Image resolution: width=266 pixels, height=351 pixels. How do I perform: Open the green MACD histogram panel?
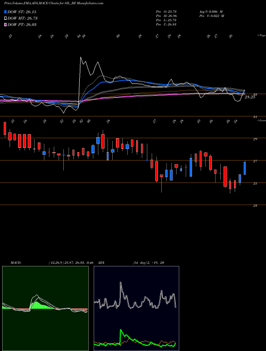click(x=45, y=308)
